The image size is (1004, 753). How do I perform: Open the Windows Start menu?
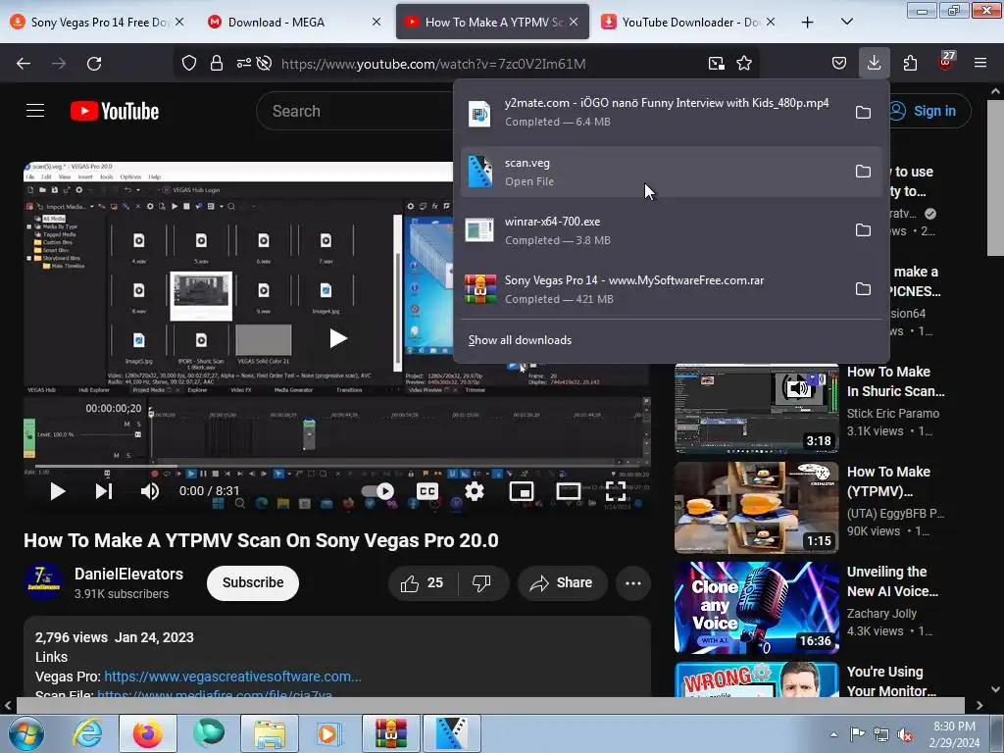point(25,733)
